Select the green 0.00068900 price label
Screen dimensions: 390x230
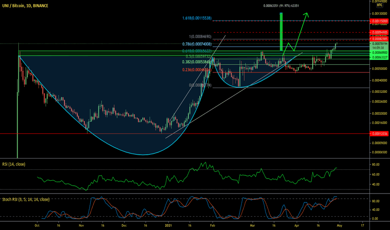(x=380, y=53)
